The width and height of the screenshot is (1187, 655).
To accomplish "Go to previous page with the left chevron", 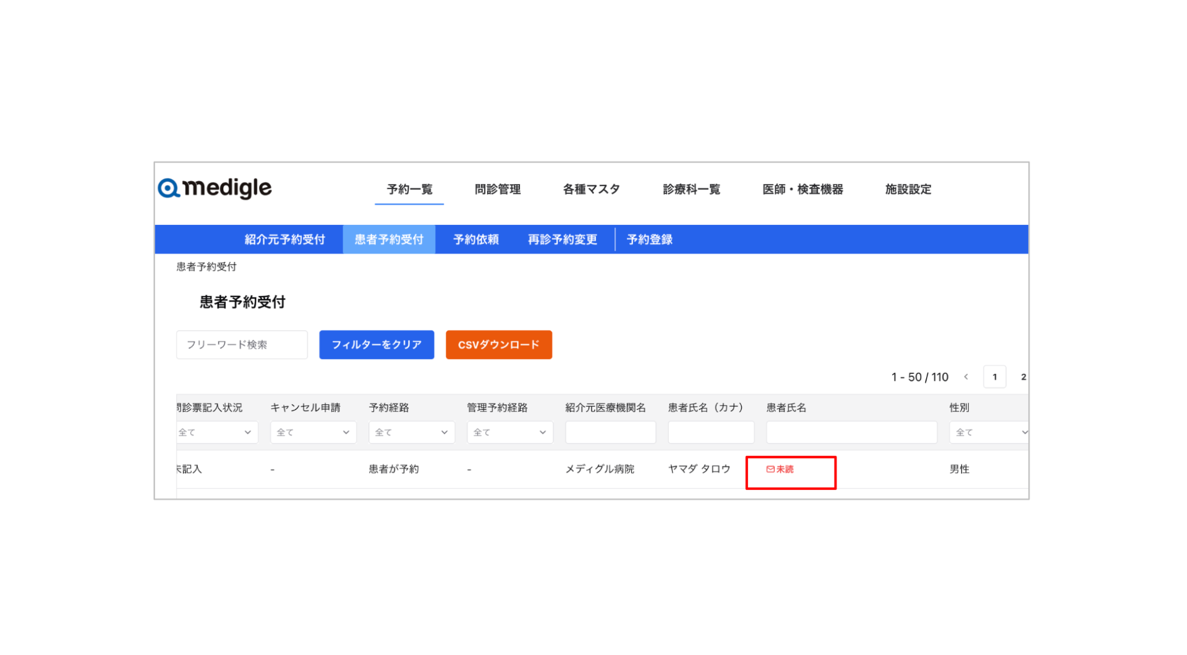I will point(966,377).
